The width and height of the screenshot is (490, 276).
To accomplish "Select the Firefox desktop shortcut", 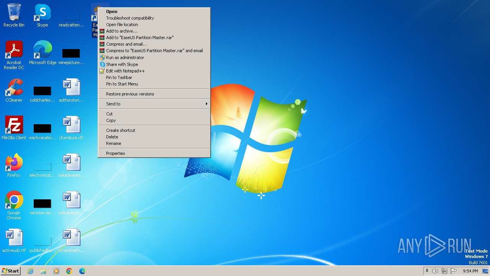I will pyautogui.click(x=14, y=166).
